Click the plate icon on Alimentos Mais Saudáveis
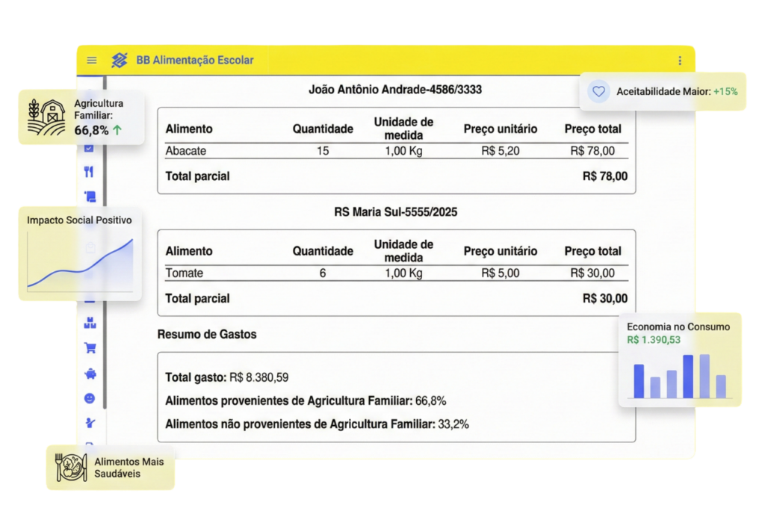 [72, 468]
